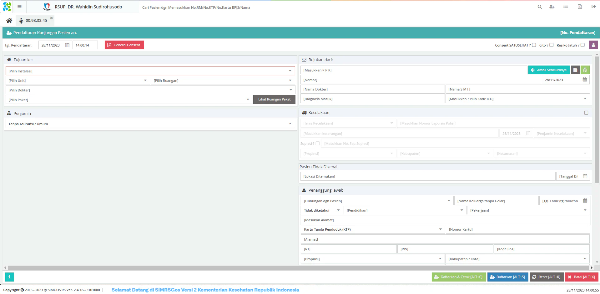This screenshot has width=600, height=294.
Task: Expand Masukkan / Pilih Kode ICD dropdown
Action: 585,99
